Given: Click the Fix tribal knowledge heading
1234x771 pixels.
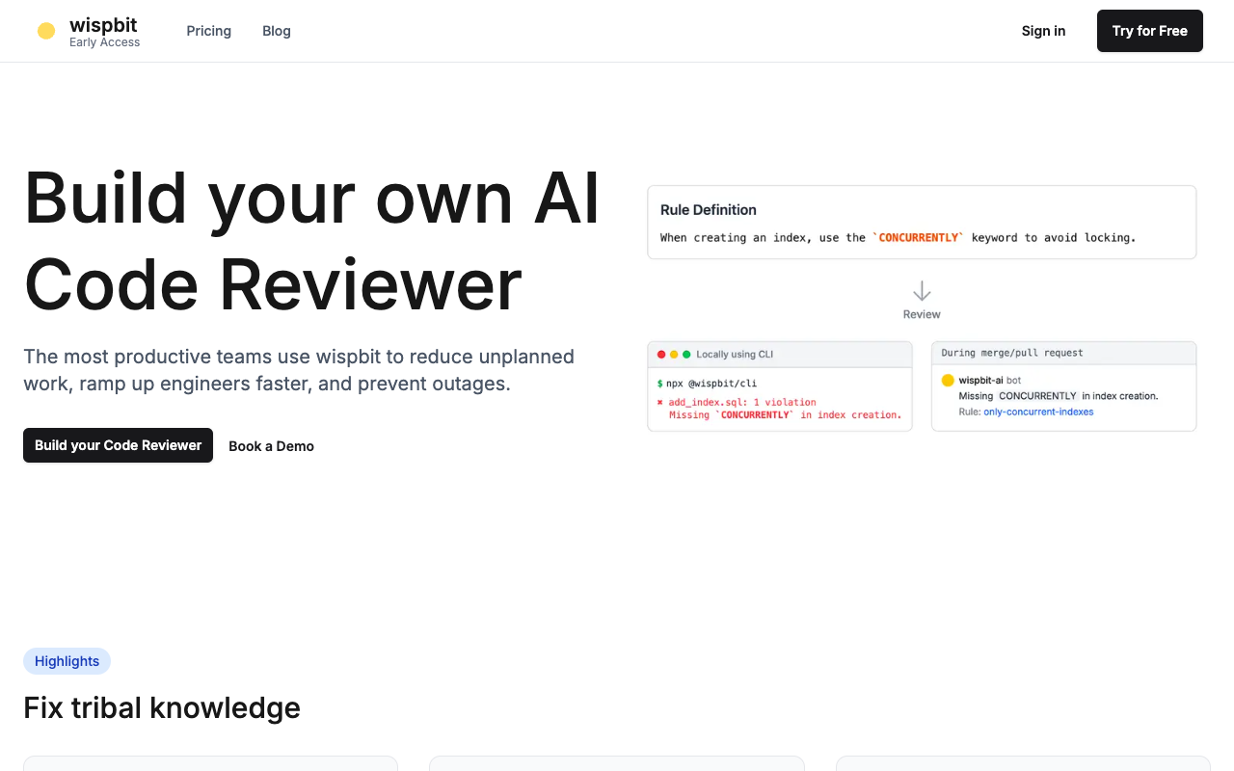Looking at the screenshot, I should point(162,708).
